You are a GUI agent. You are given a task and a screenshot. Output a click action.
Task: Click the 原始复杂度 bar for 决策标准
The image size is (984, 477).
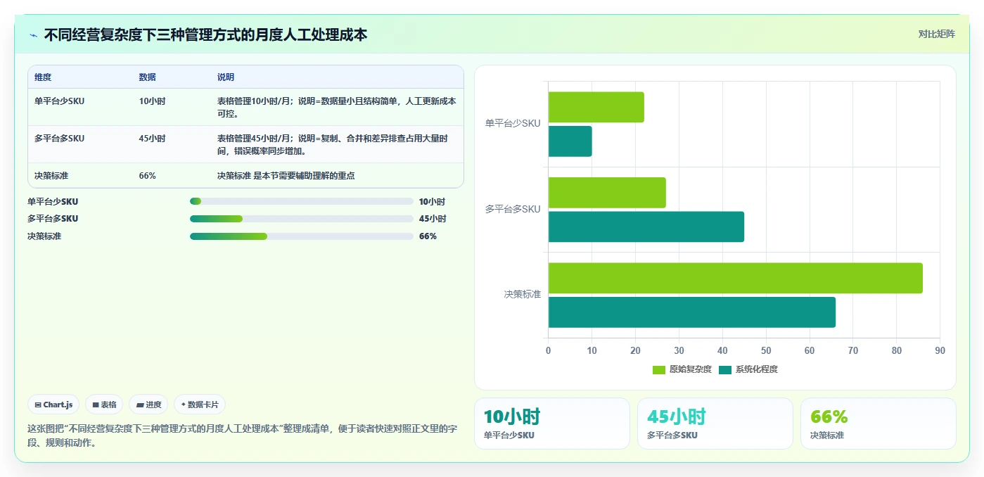click(736, 278)
